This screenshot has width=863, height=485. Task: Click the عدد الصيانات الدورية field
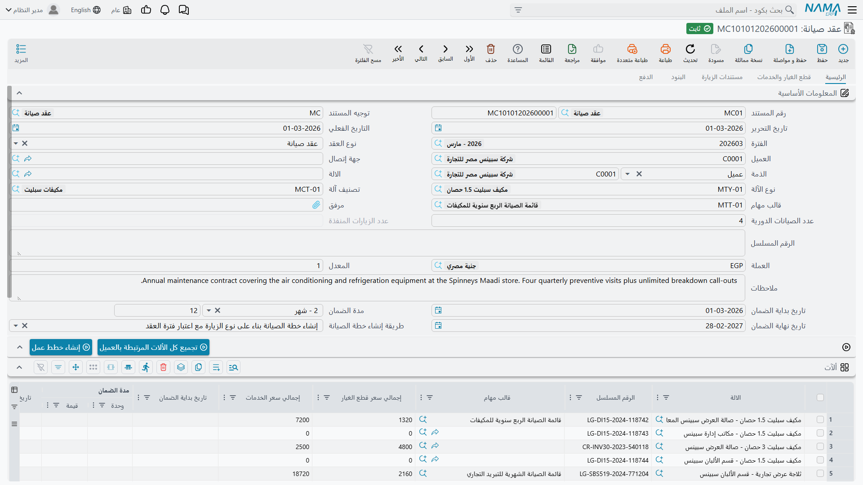pyautogui.click(x=588, y=221)
